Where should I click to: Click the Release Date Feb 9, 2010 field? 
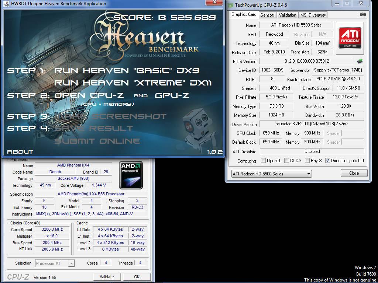pyautogui.click(x=274, y=52)
